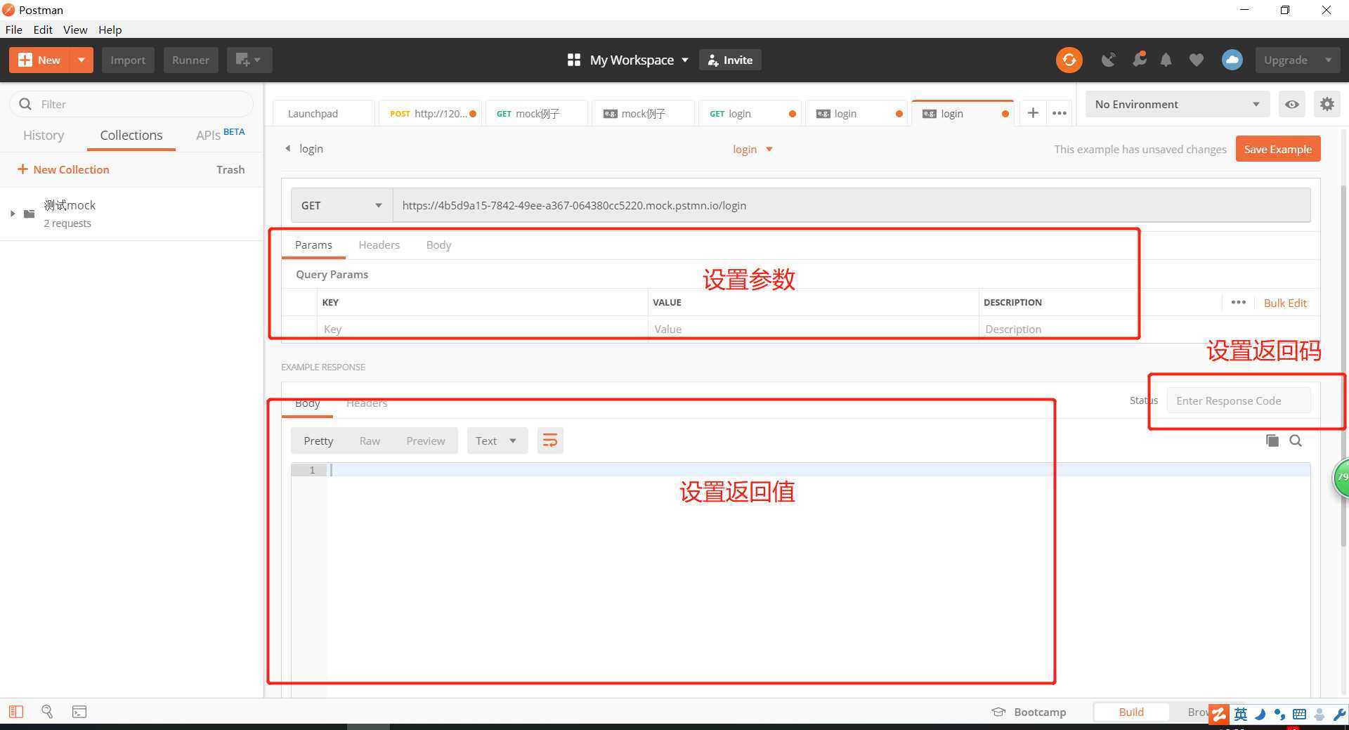Click the Save Example button
The width and height of the screenshot is (1349, 730).
click(x=1278, y=149)
